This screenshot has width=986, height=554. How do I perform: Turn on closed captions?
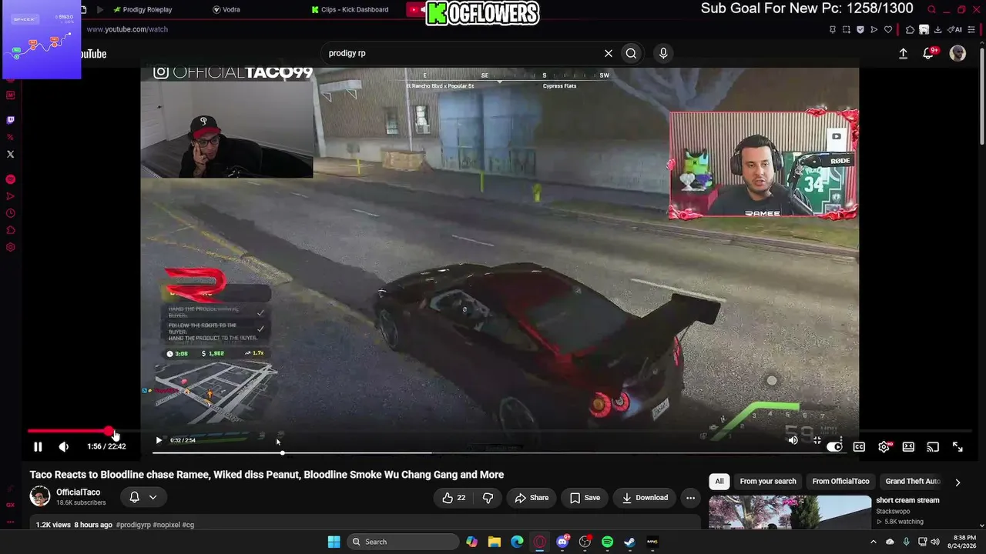[x=859, y=446]
